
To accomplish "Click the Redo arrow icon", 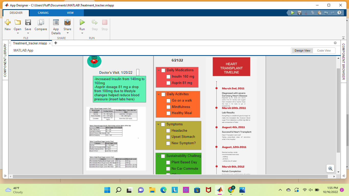I will coord(333,13).
